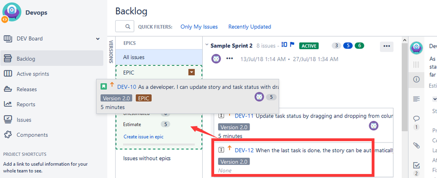Viewport: 437px width, 178px height.
Task: Click the brown EPIC label on DEV-10
Action: point(144,98)
